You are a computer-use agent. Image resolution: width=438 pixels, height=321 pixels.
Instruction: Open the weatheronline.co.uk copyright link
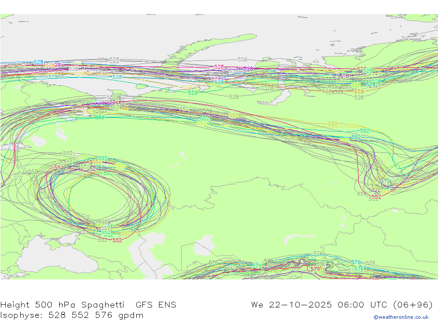click(x=401, y=317)
